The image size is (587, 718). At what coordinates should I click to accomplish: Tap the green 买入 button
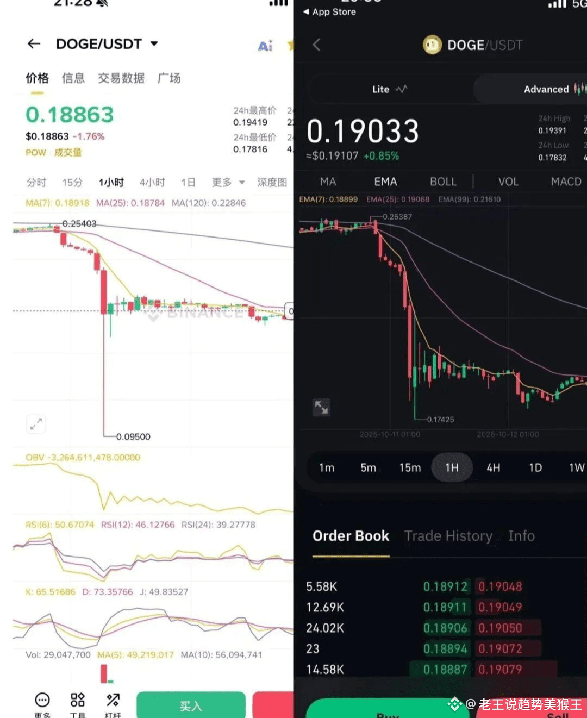coord(191,704)
